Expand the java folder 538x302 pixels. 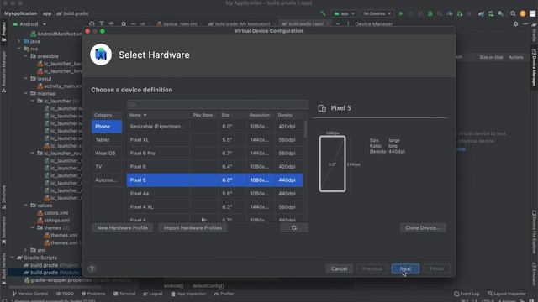pos(18,41)
